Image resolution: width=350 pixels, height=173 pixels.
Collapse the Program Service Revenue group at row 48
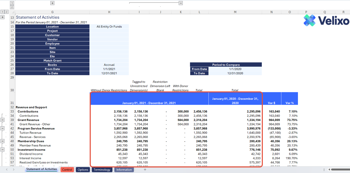click(x=3, y=141)
